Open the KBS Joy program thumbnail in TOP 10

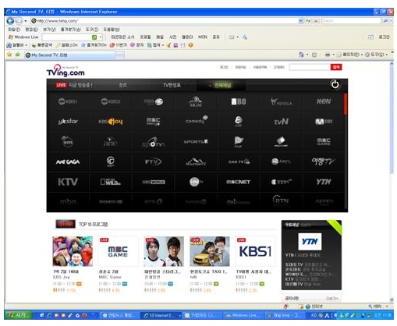pos(73,251)
